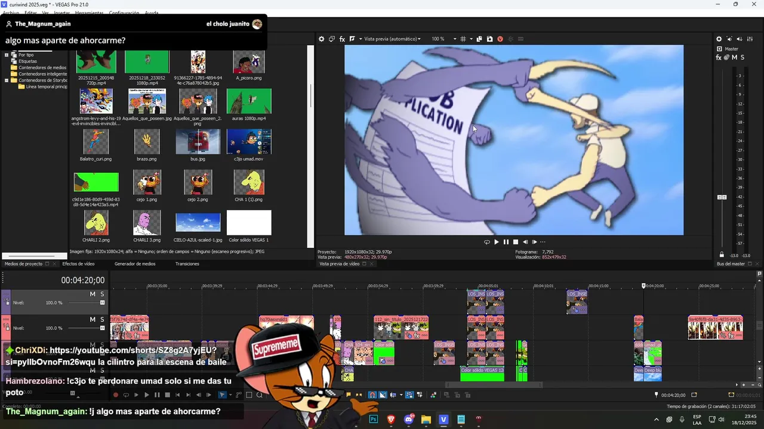
Task: Stop the preview playback
Action: click(x=516, y=242)
